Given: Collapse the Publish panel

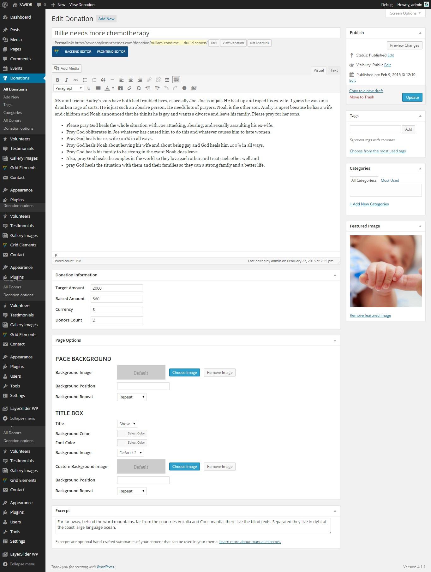Looking at the screenshot, I should coord(420,33).
